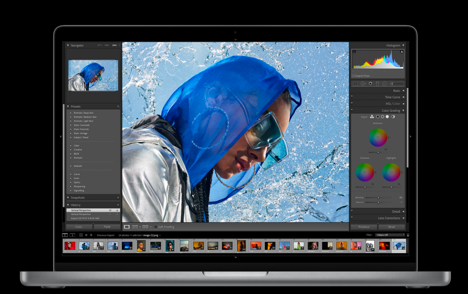468x294 pixels.
Task: Click Midtones color wheel center
Action: 378,137
